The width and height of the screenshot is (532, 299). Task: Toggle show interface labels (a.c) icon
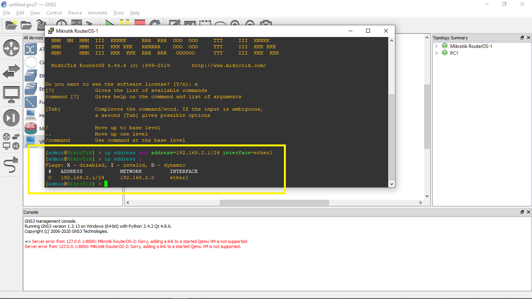click(76, 23)
